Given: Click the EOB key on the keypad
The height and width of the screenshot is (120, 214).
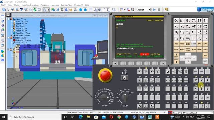Looking at the screenshot, I should click(188, 38).
